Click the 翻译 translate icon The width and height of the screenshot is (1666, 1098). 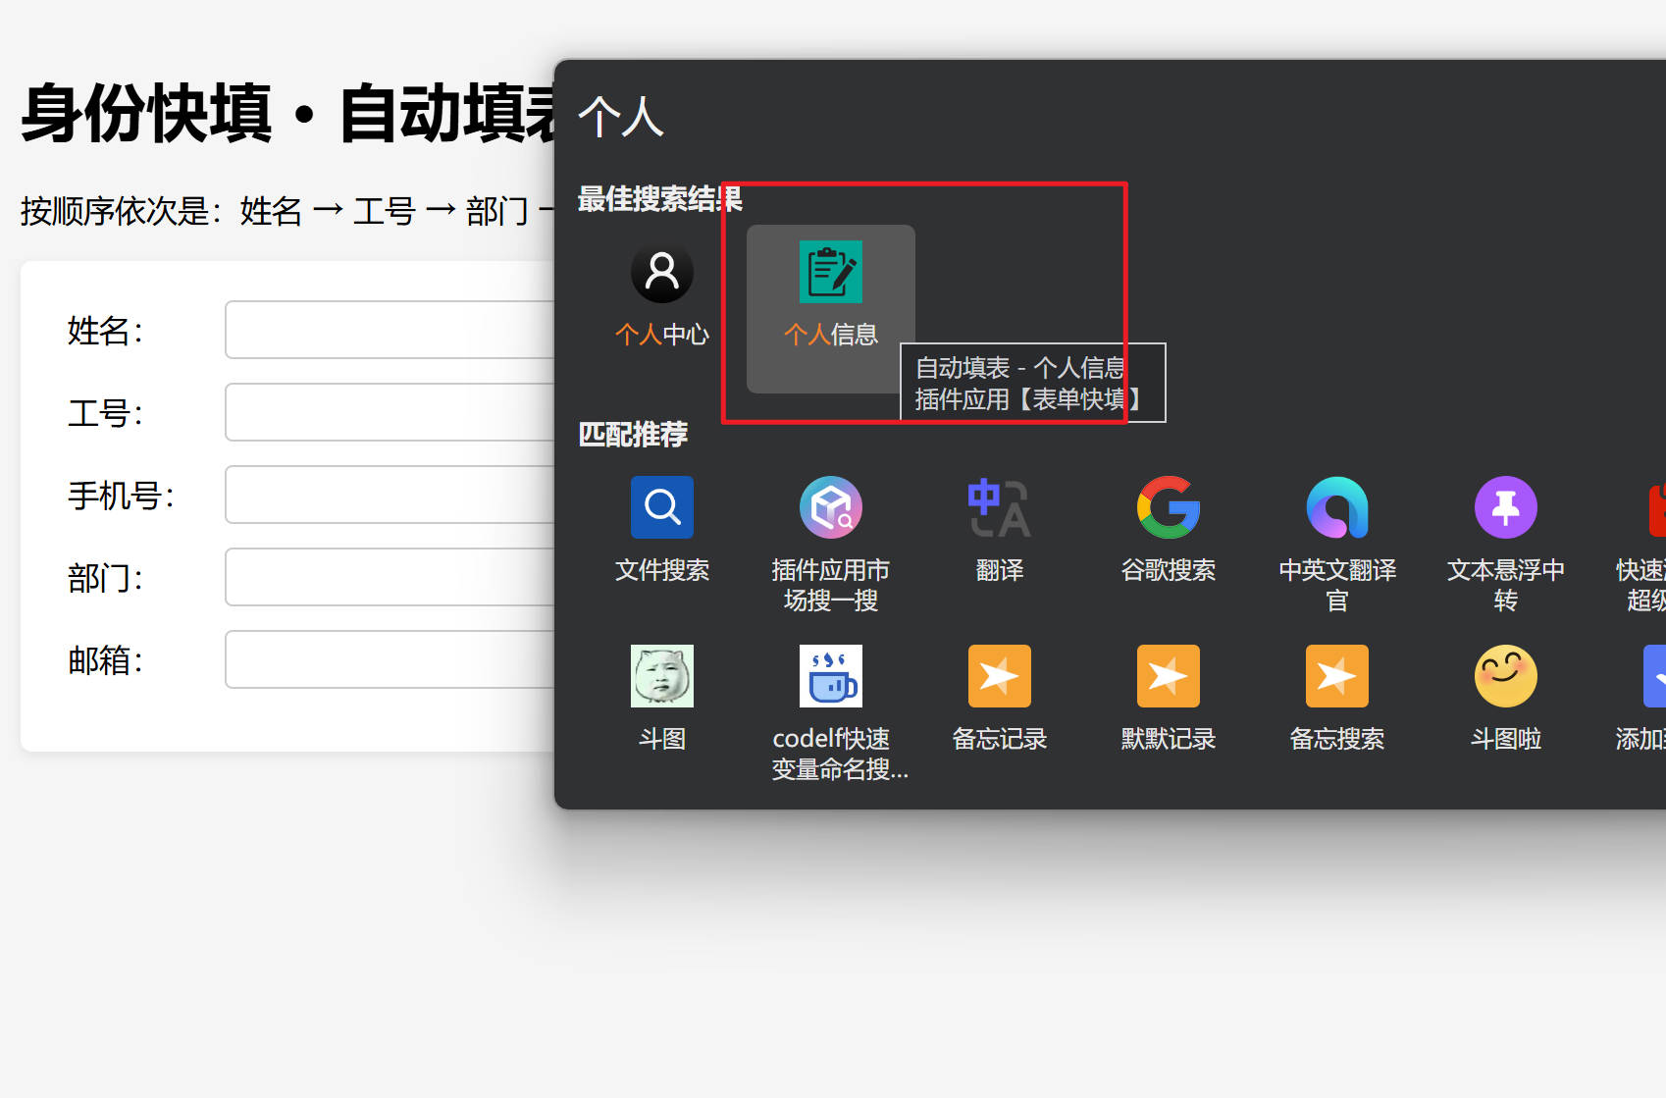click(999, 508)
